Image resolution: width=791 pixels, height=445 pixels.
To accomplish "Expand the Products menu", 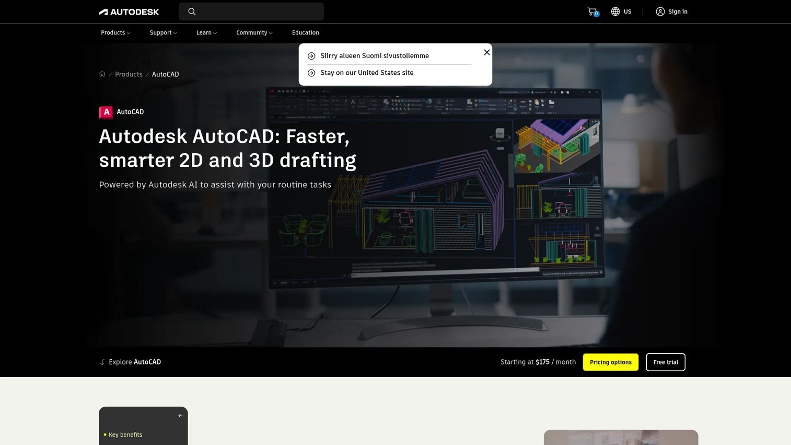I will click(115, 32).
